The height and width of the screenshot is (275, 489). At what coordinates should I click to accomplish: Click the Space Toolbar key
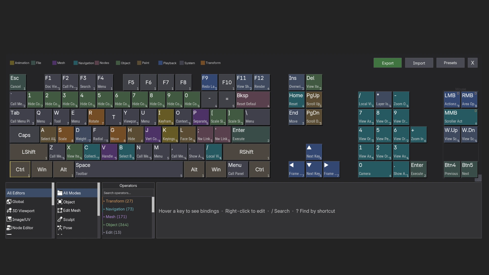(129, 169)
